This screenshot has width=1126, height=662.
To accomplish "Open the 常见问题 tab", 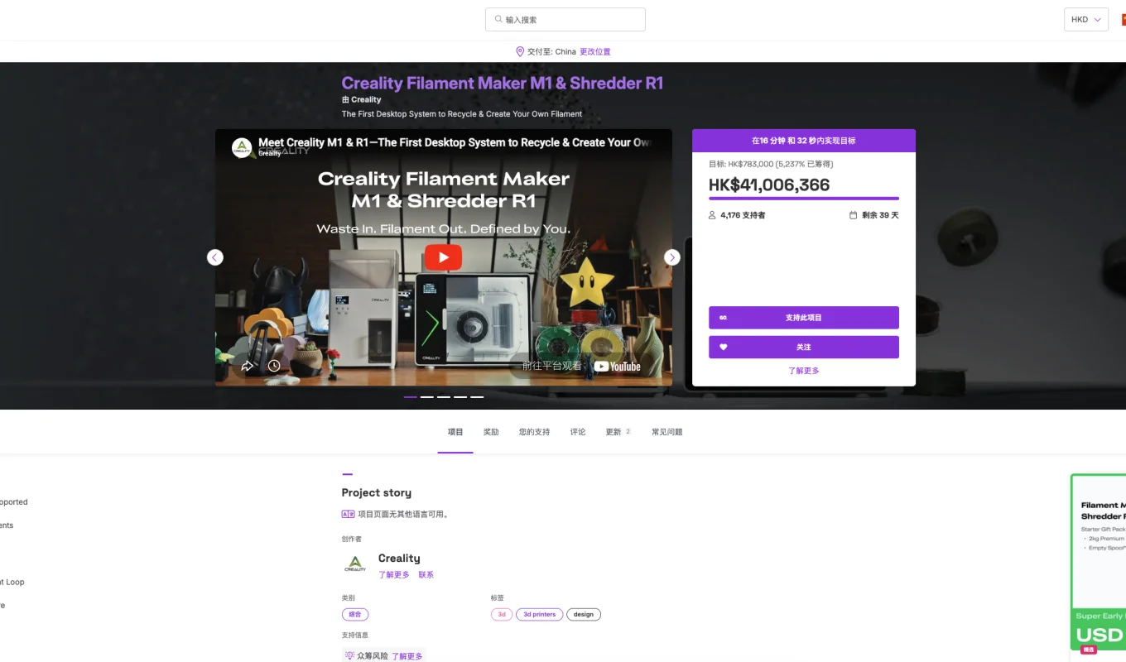I will pos(667,431).
